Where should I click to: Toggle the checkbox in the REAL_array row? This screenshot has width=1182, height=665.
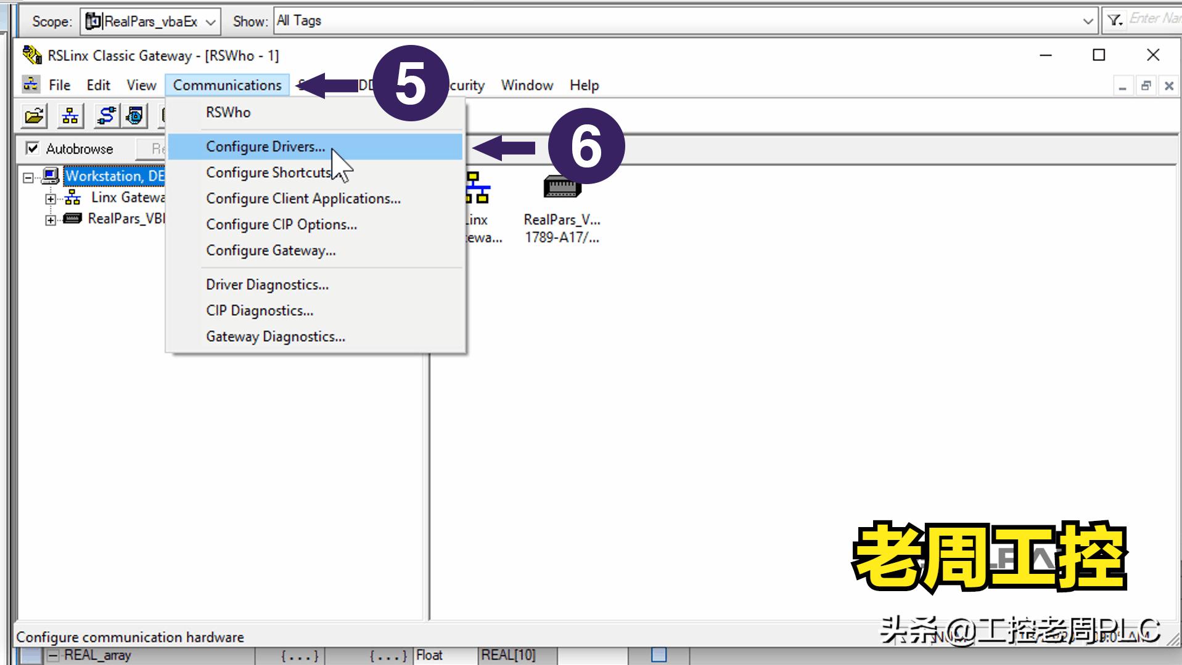(659, 655)
